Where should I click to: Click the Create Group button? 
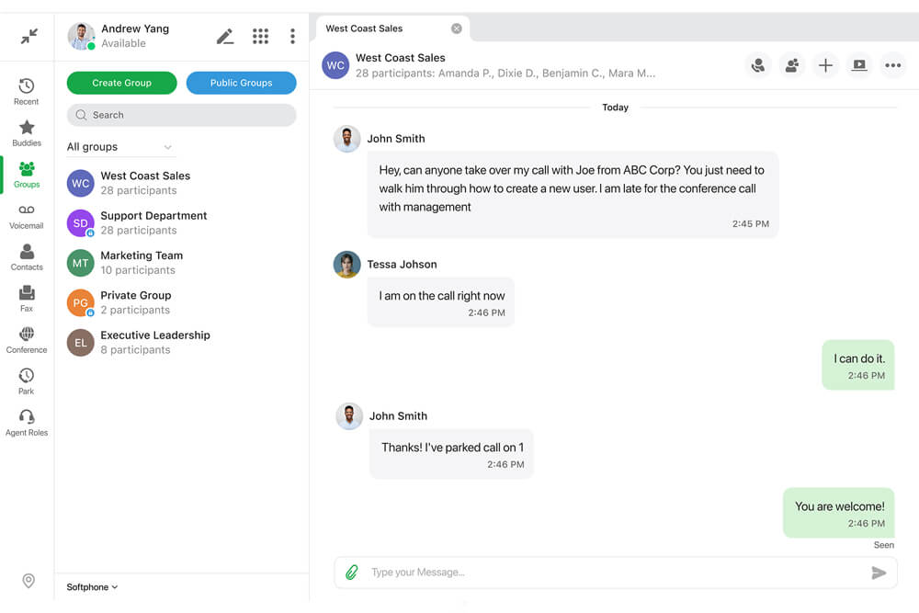click(x=122, y=83)
